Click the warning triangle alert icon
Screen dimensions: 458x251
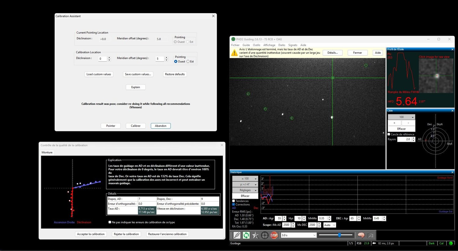click(x=234, y=53)
